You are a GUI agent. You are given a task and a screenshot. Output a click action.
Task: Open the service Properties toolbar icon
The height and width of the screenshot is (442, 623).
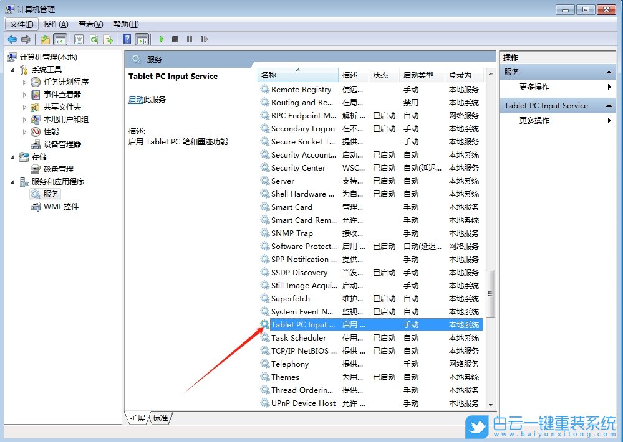pos(79,39)
